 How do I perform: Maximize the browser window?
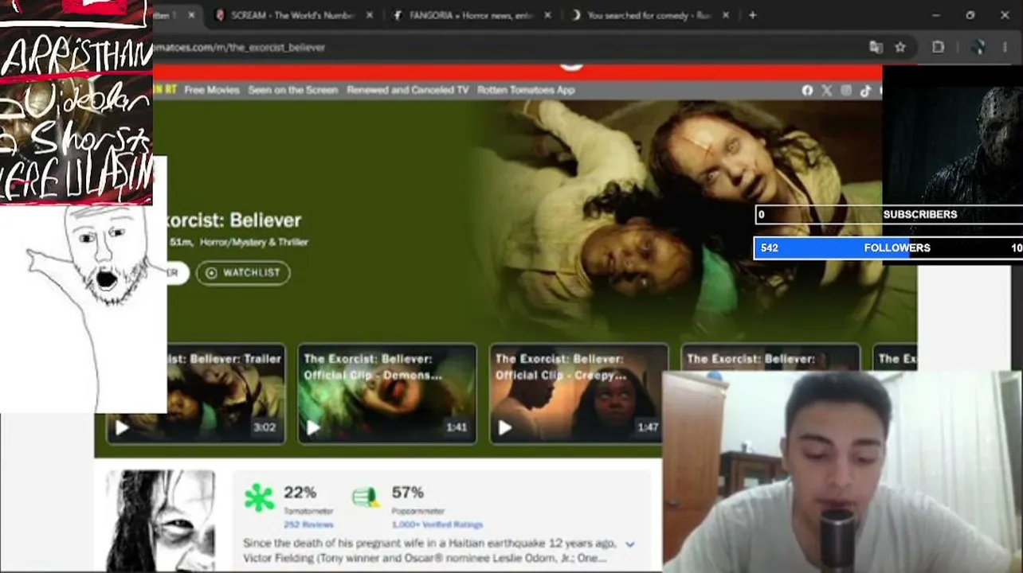[970, 15]
